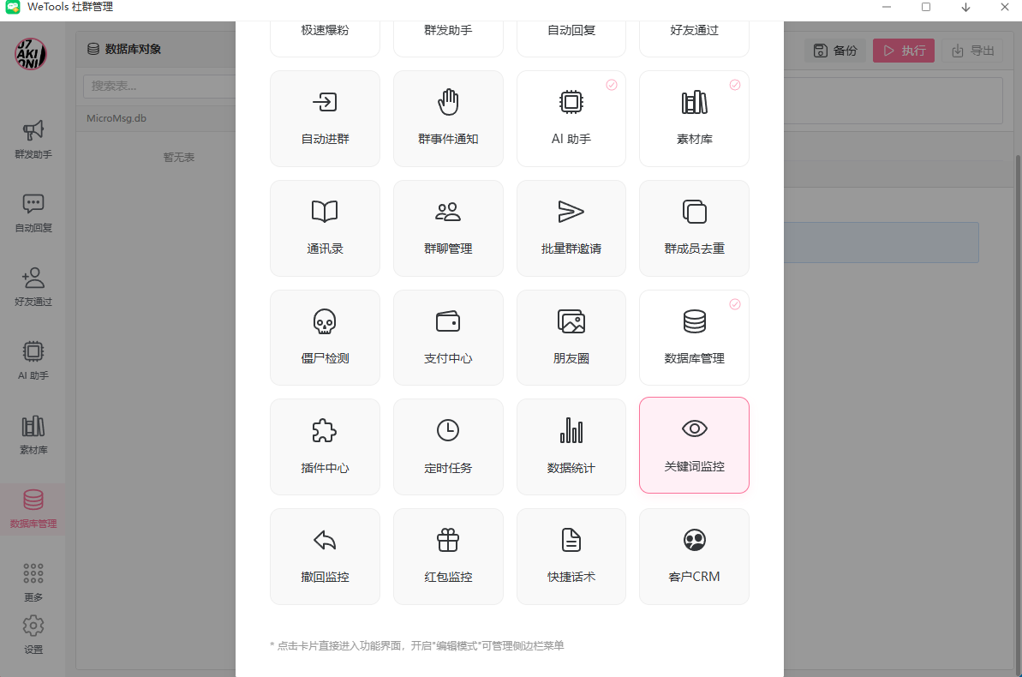Image resolution: width=1022 pixels, height=677 pixels.
Task: Open the 插件中心 puzzle icon card
Action: pyautogui.click(x=325, y=446)
